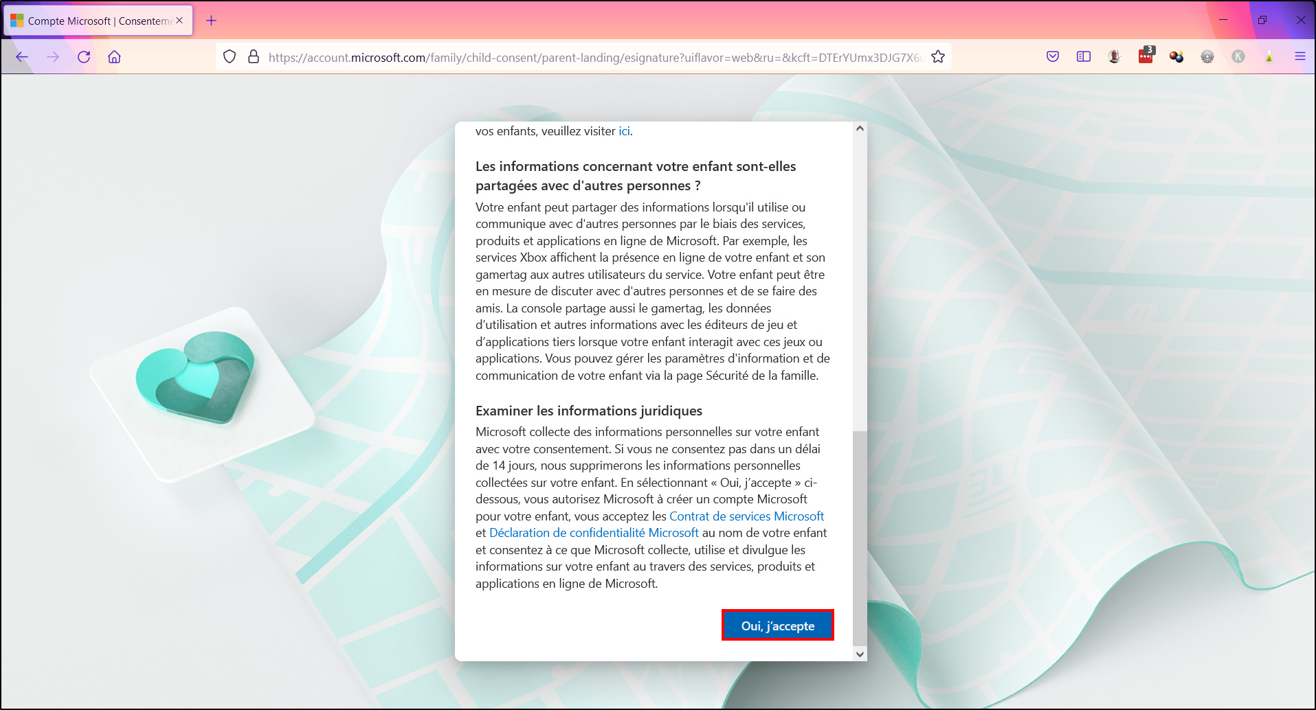The height and width of the screenshot is (710, 1316).
Task: Click the heading "Examiner les informations juridiques"
Action: pos(589,411)
